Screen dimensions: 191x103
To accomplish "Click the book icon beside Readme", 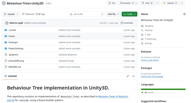I will point(142,26).
